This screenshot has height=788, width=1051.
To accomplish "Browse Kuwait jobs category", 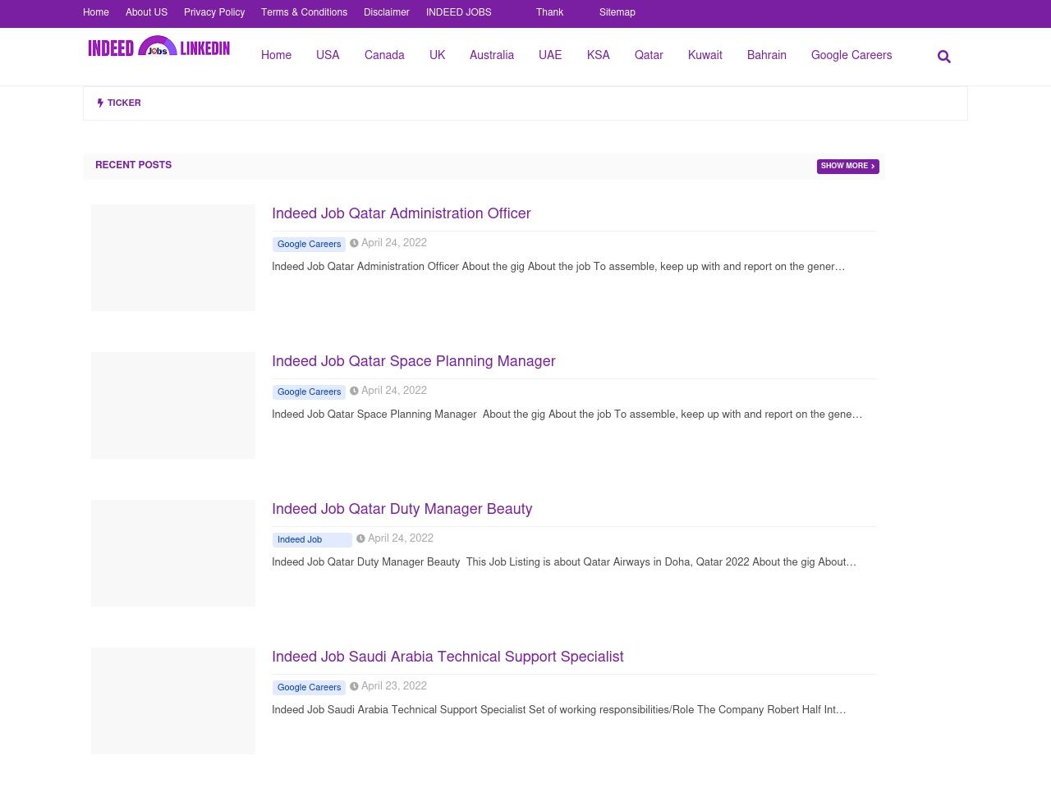I will [x=705, y=55].
